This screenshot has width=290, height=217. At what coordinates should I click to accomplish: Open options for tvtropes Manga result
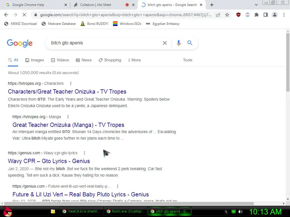pyautogui.click(x=68, y=117)
